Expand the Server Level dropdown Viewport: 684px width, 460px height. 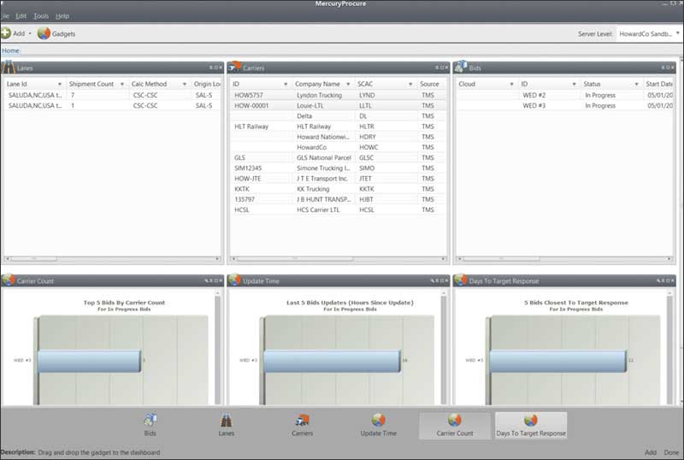point(677,33)
